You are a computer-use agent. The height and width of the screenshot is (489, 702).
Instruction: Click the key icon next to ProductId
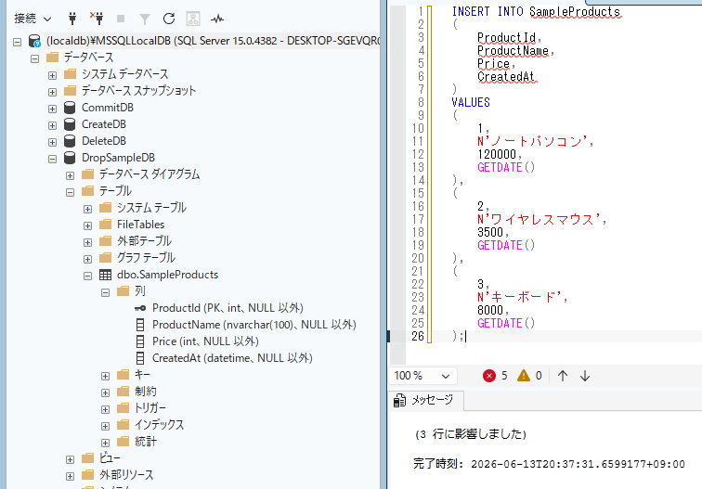[140, 308]
